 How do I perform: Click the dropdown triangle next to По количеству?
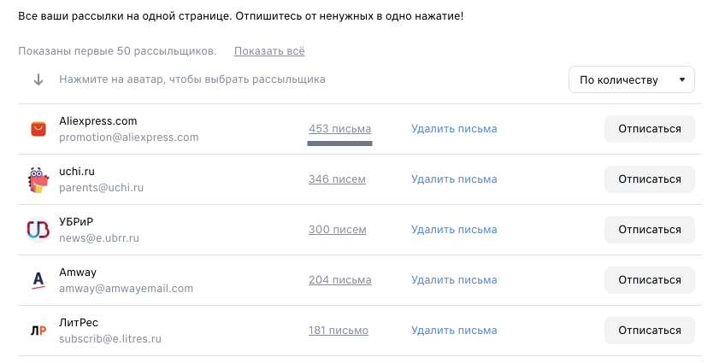(682, 79)
